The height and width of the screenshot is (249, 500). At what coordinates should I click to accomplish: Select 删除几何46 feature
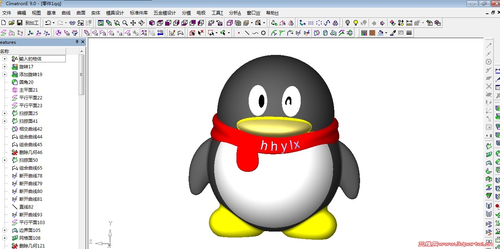point(31,152)
